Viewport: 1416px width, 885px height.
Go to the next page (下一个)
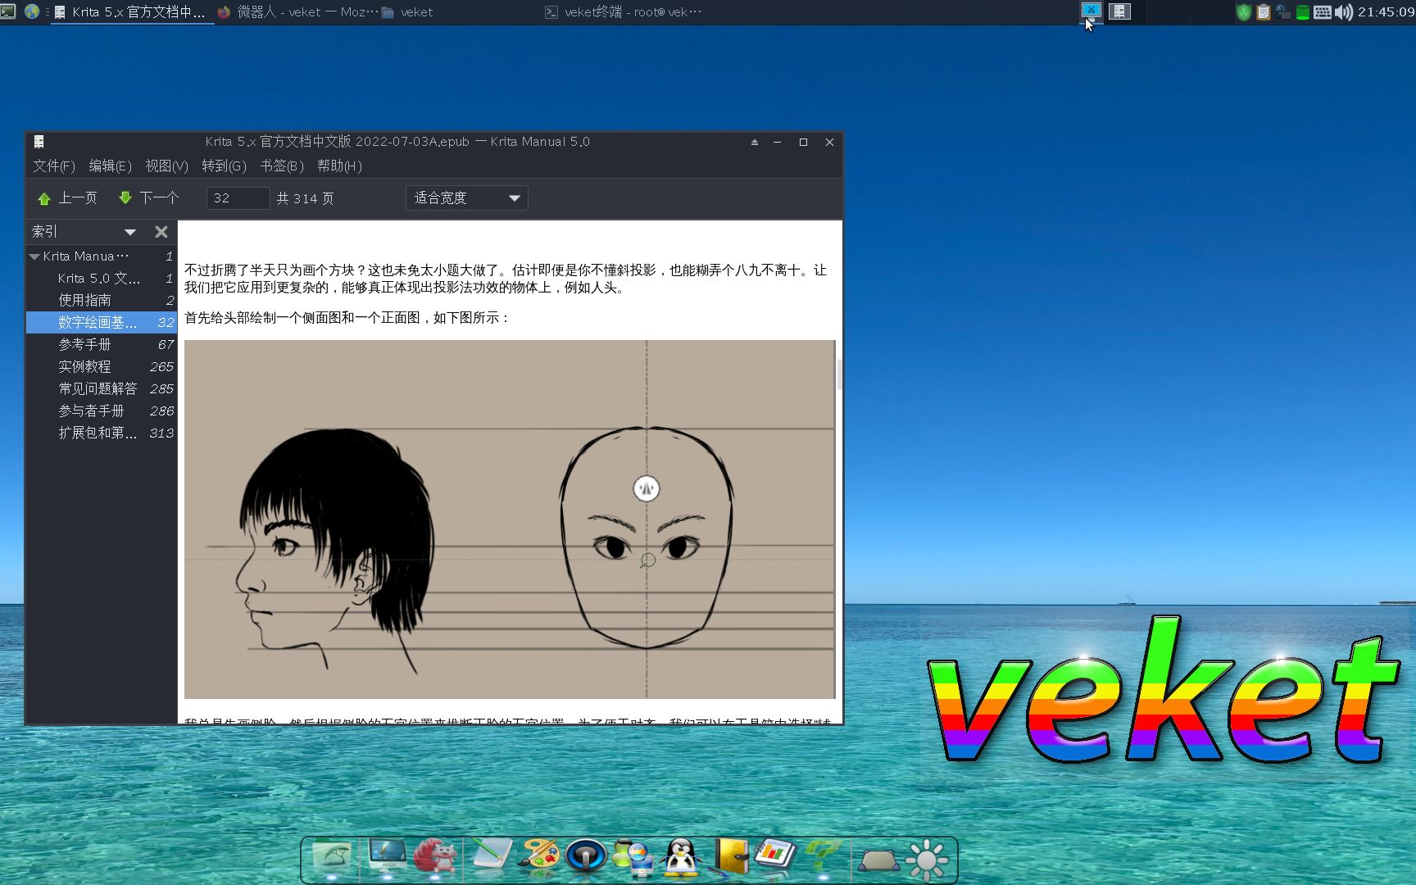point(148,198)
